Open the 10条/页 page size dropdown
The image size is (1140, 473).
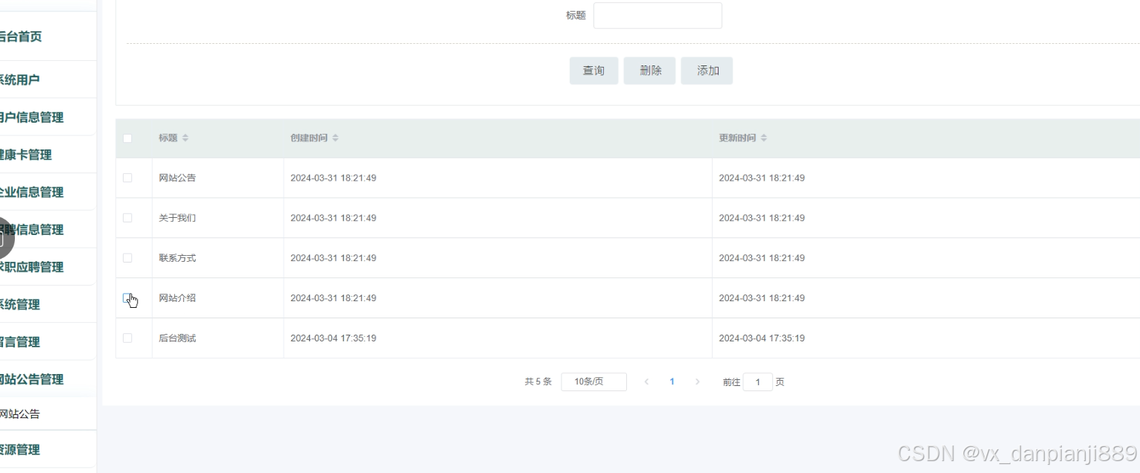(593, 382)
